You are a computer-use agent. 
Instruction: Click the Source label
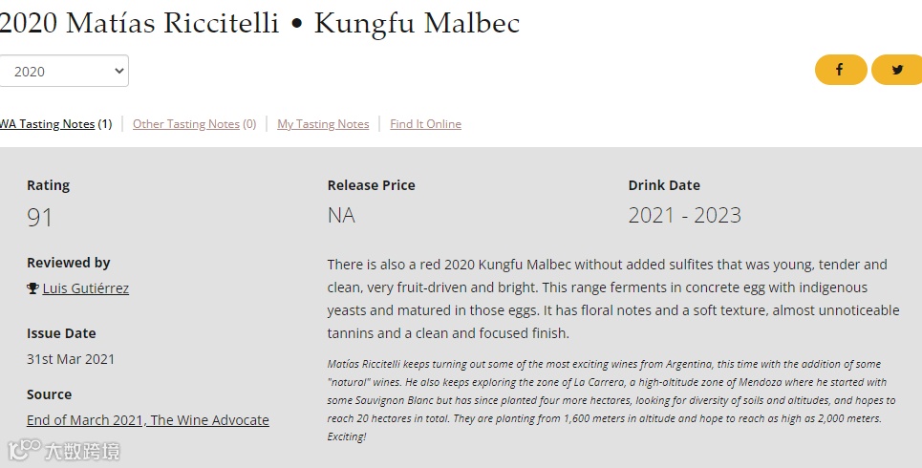click(50, 394)
